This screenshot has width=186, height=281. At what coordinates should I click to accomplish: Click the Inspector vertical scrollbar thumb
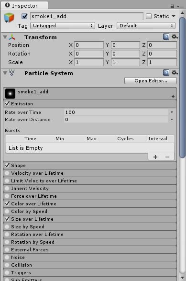coord(183,88)
